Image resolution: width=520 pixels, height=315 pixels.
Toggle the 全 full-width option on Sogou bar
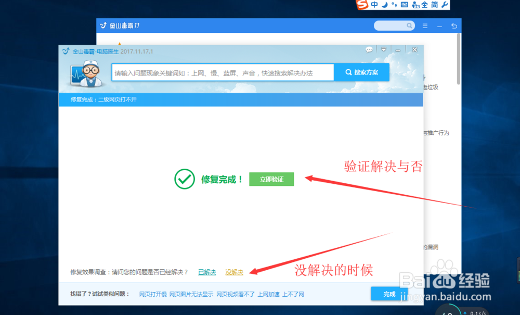point(424,5)
